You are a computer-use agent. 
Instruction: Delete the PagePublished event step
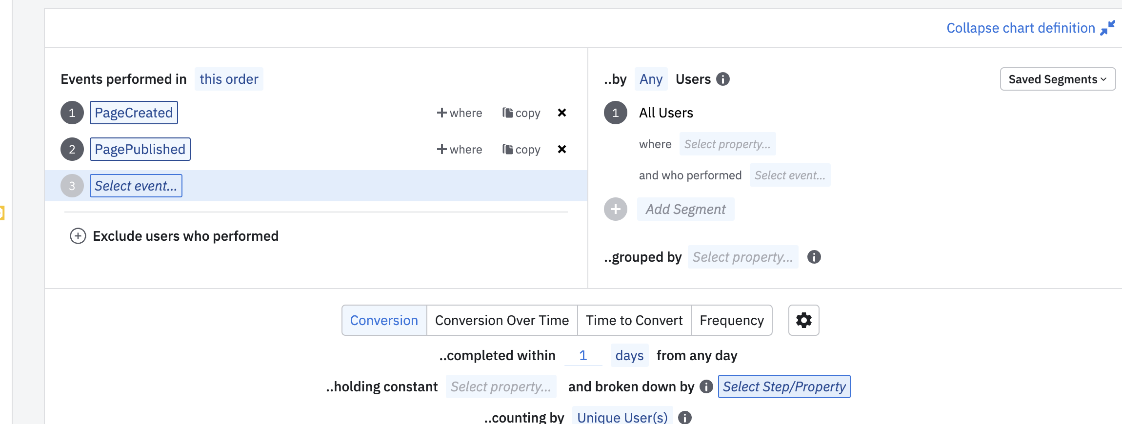562,149
